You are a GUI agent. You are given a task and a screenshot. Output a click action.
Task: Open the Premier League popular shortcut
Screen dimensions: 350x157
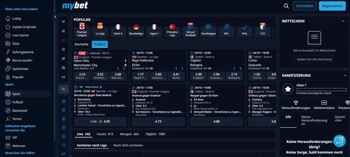point(82,30)
